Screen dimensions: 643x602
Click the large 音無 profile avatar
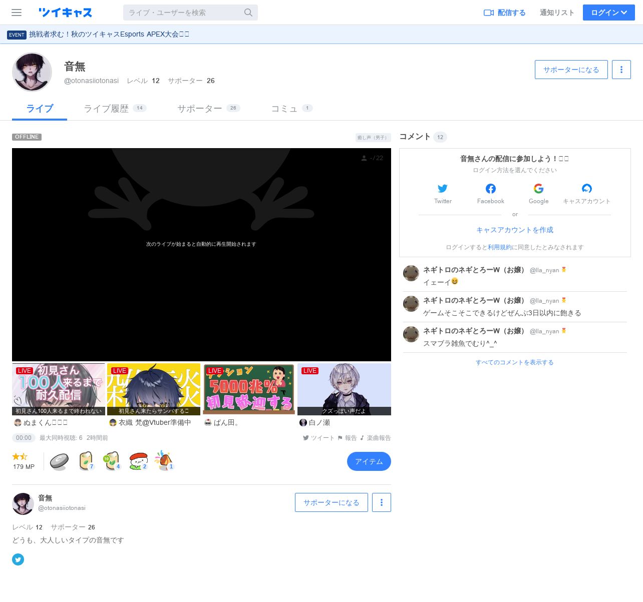[x=32, y=72]
